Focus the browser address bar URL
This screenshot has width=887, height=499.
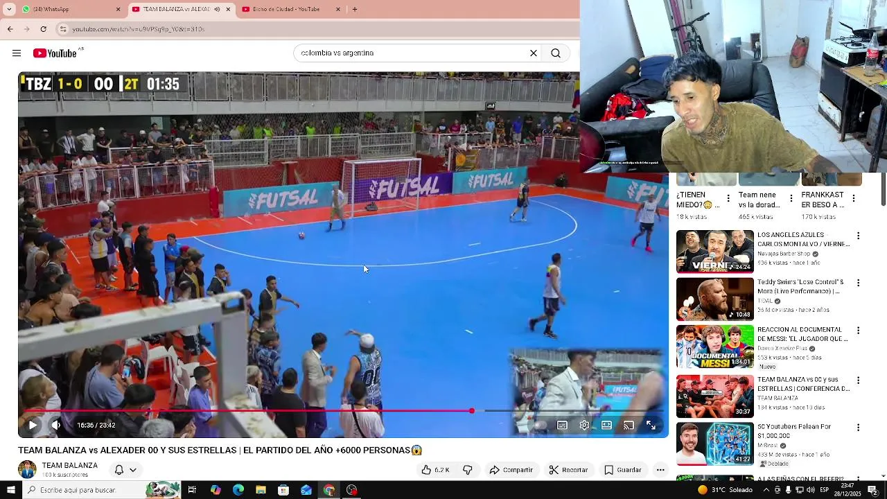139,29
